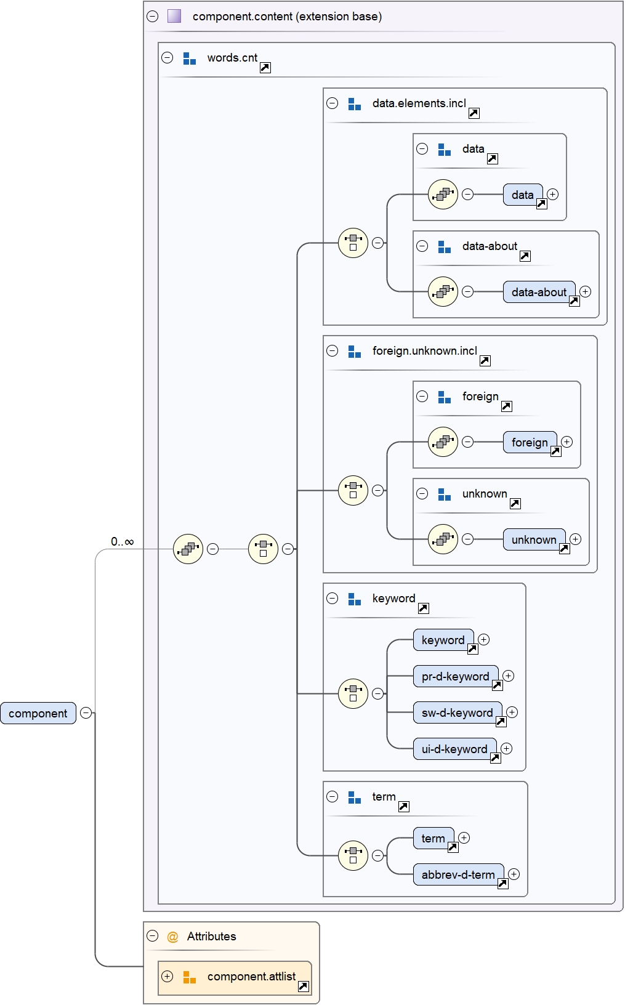Screen dimensions: 641x1005
Task: Click the link arrow on abbrev-d-term element
Action: (x=502, y=884)
